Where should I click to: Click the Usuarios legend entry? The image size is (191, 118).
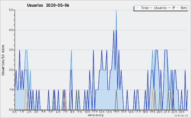click(158, 8)
